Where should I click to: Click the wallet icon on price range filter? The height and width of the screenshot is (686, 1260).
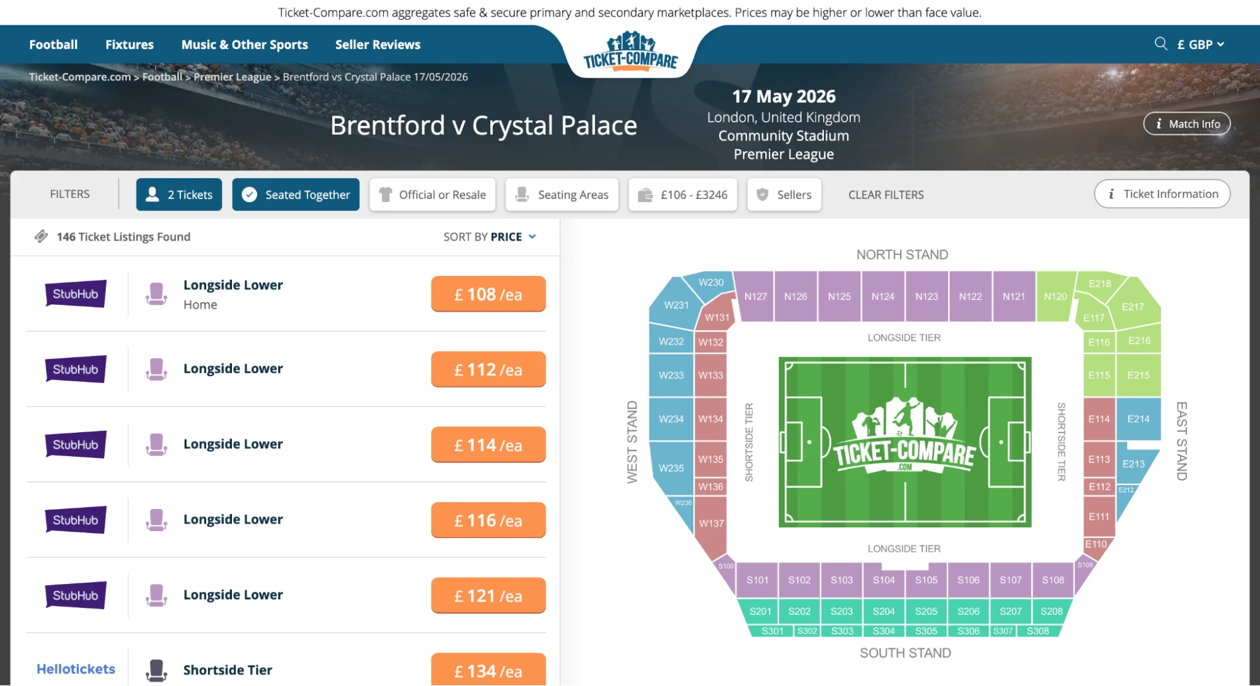click(x=646, y=194)
